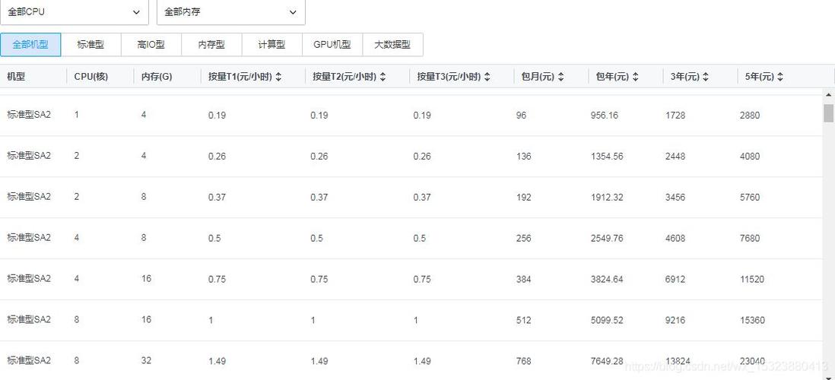Click the 包月 value 256
835x380 pixels.
coord(523,239)
